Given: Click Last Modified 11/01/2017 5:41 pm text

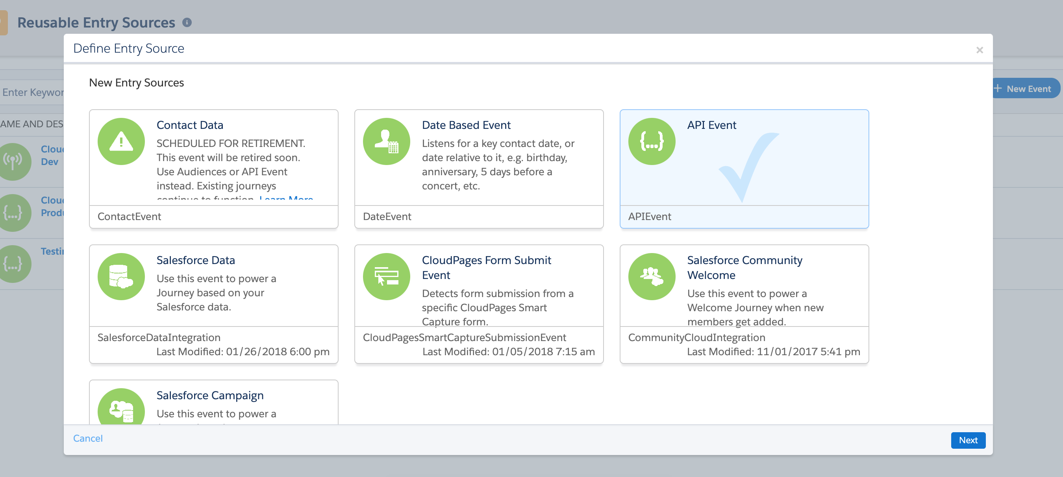Looking at the screenshot, I should coord(773,351).
